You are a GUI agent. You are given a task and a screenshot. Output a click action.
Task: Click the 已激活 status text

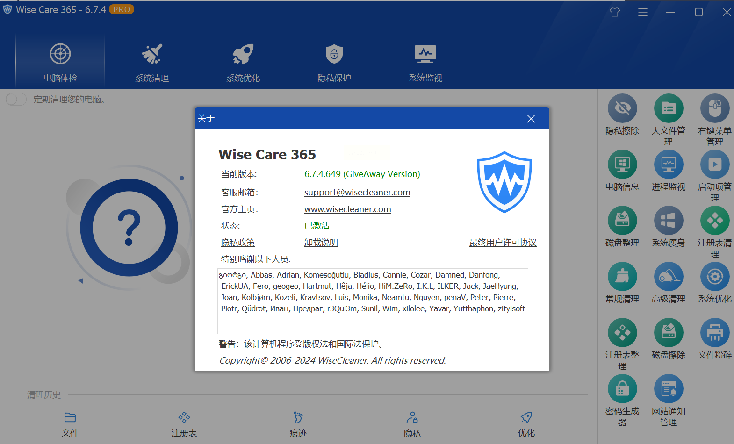(317, 226)
